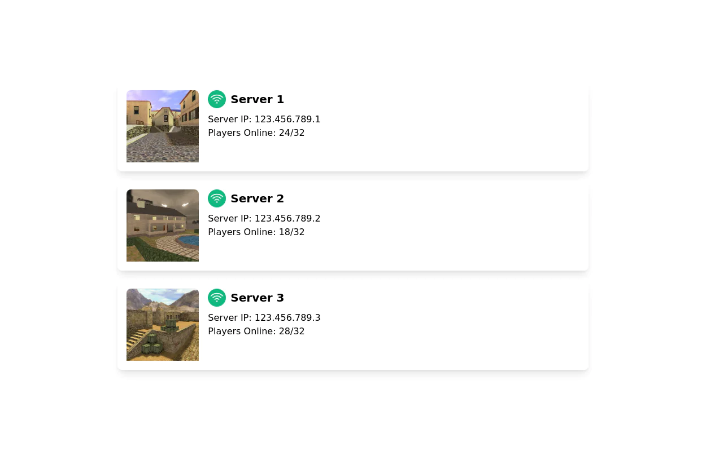
Task: Open the Server 3 desert map thumbnail
Action: pos(163,325)
